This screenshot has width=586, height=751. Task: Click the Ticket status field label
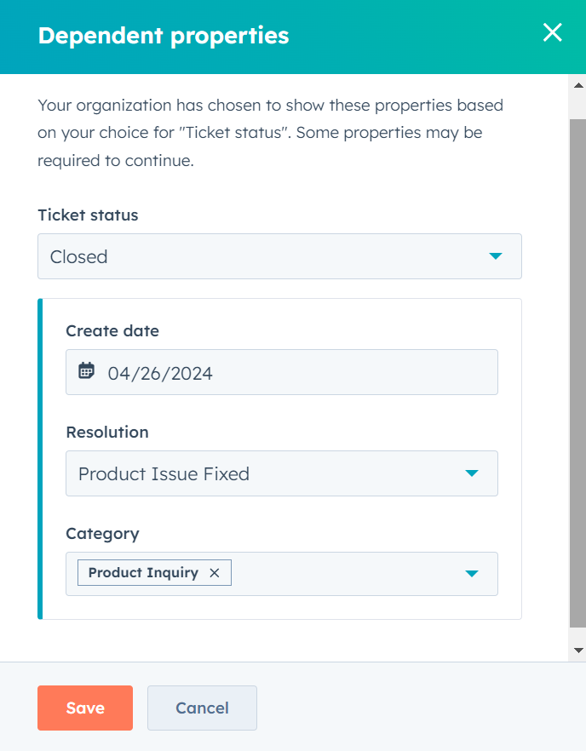point(88,215)
